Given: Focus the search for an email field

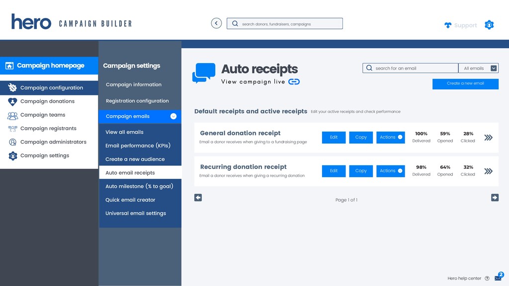Looking at the screenshot, I should coord(410,68).
